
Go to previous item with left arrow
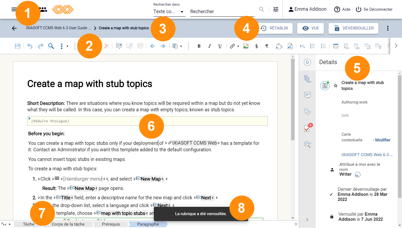(x=152, y=46)
